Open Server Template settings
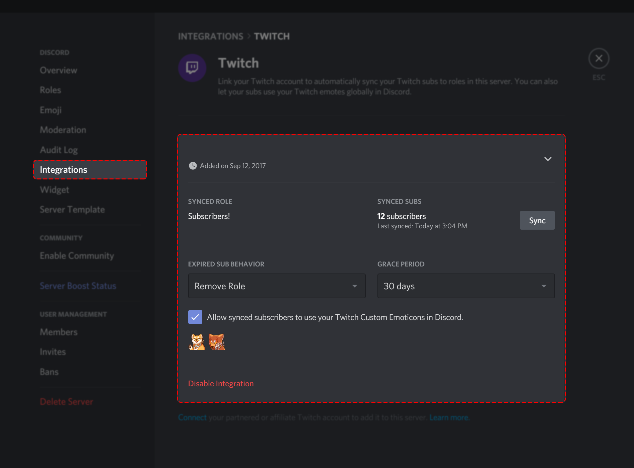Screen dimensions: 634x468 point(72,210)
